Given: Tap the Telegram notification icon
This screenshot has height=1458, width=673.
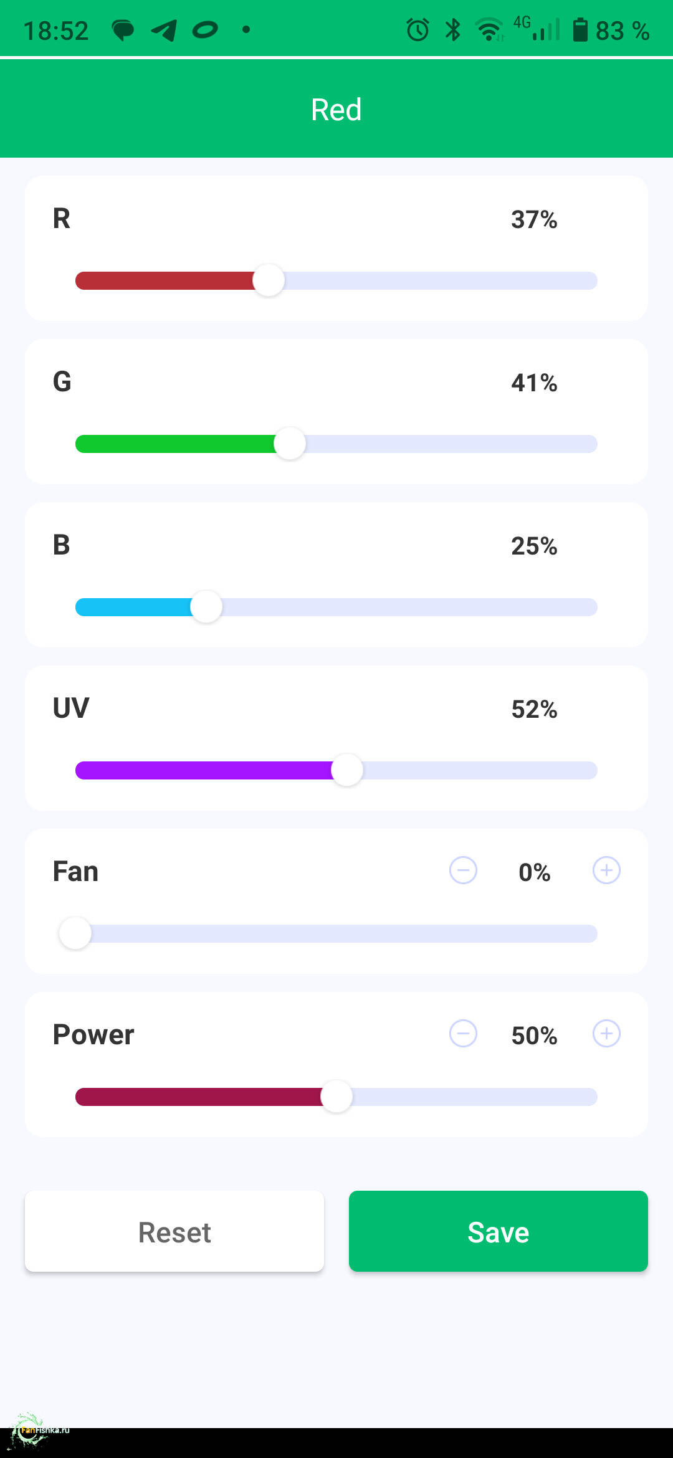Looking at the screenshot, I should point(165,30).
